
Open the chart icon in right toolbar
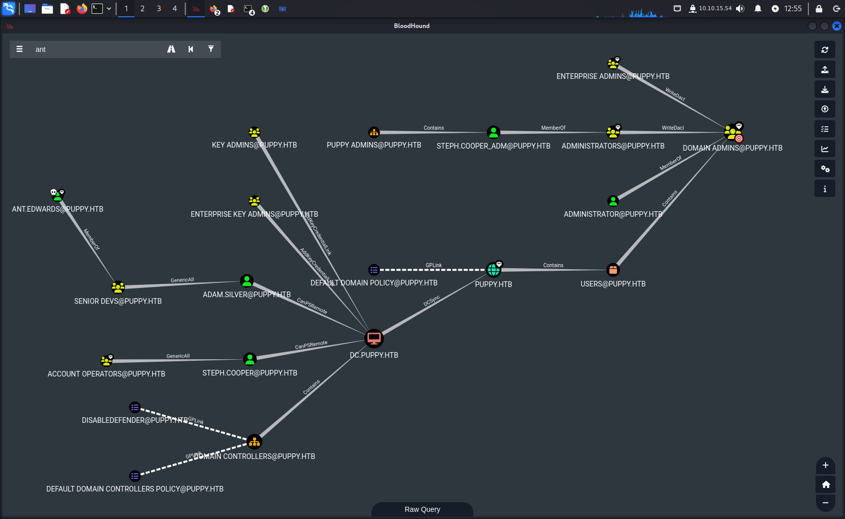(825, 149)
